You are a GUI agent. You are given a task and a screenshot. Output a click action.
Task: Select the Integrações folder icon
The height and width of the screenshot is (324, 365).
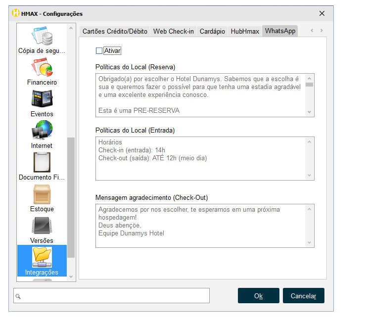click(42, 256)
